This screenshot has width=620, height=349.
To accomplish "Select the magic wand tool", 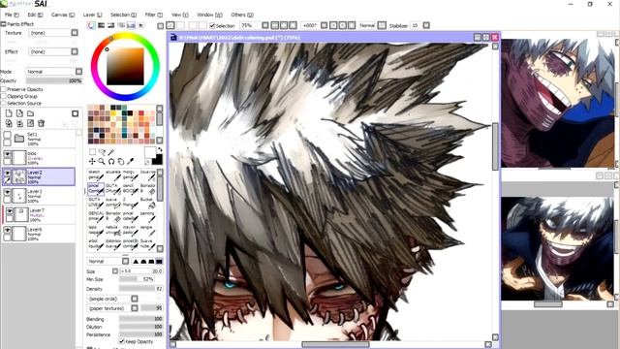I will coord(111,152).
